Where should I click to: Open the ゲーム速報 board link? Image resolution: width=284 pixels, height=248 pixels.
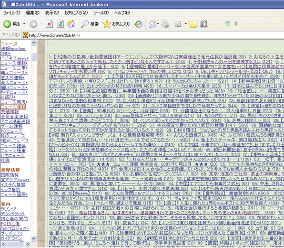[x=12, y=126]
